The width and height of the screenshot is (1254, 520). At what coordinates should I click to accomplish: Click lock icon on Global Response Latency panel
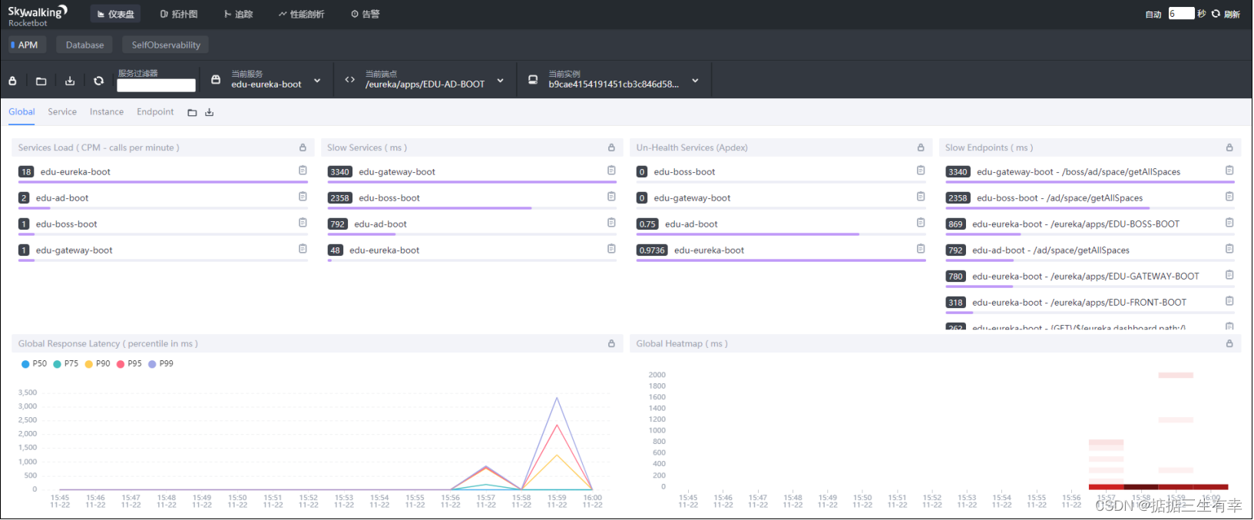[611, 343]
